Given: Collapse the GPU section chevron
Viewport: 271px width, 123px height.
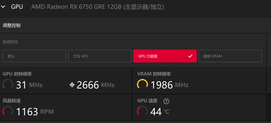Looking at the screenshot, I should coord(3,7).
